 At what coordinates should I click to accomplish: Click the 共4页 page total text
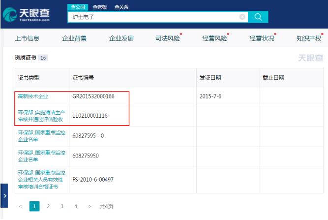(x=106, y=206)
